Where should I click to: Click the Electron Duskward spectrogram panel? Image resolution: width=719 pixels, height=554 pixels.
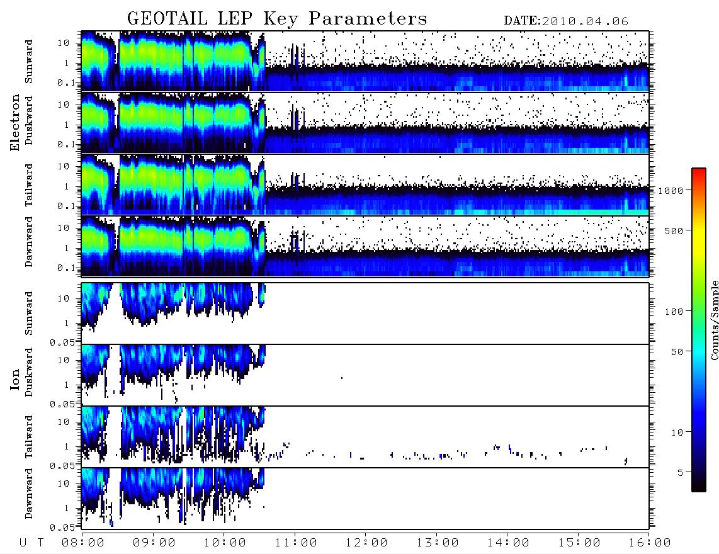tap(365, 123)
